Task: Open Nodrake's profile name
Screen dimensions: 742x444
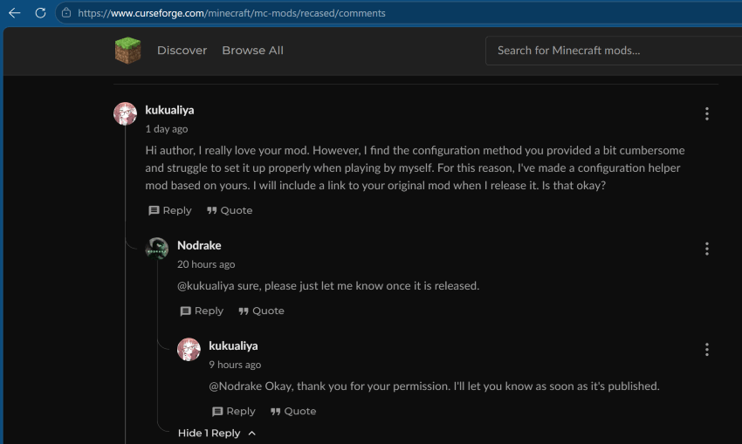Action: [x=199, y=245]
